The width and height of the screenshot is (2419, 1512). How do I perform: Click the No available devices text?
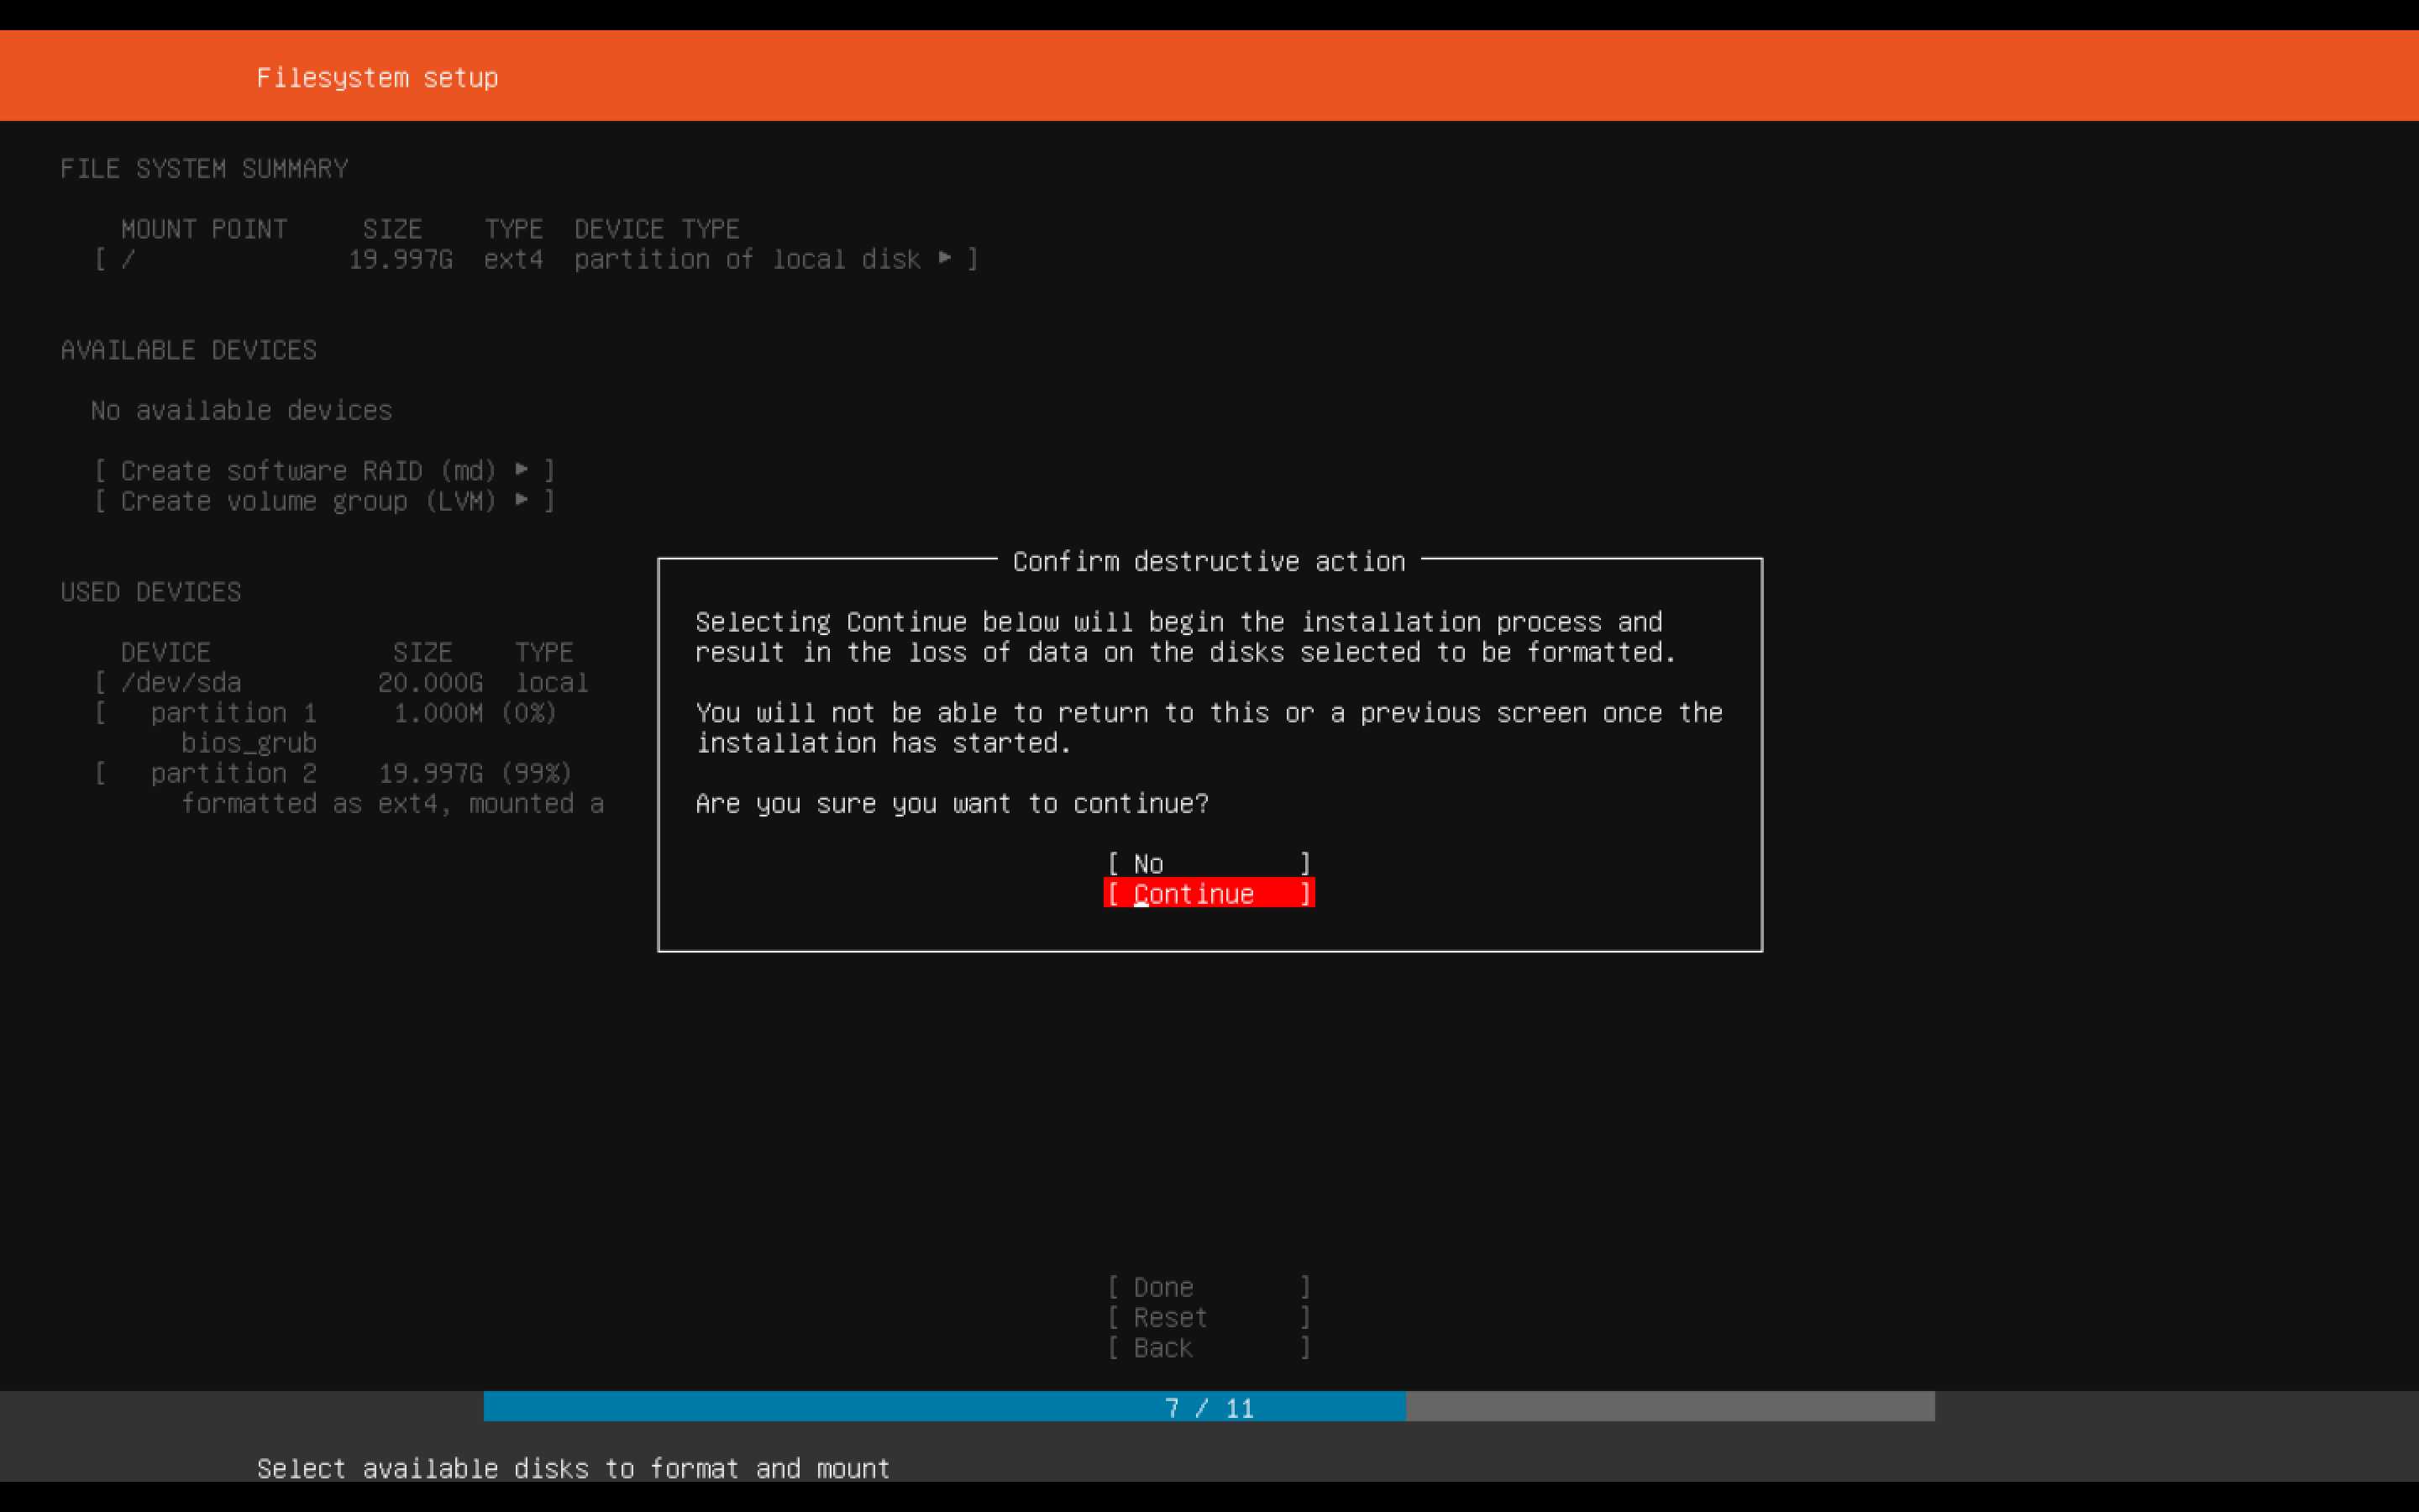point(241,410)
